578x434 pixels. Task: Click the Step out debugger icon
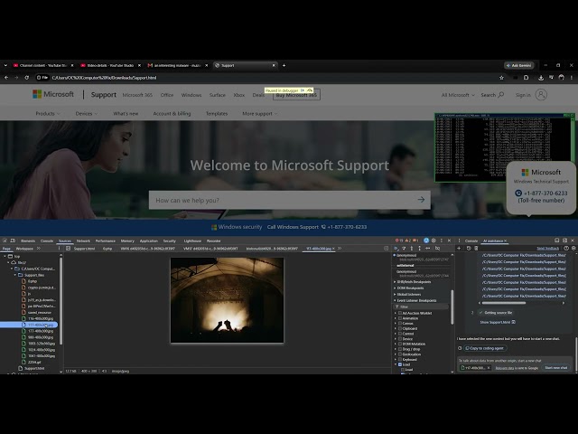419,249
